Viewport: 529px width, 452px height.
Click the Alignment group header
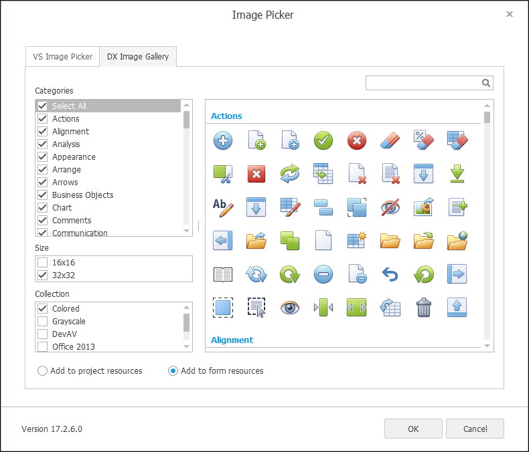pos(232,340)
